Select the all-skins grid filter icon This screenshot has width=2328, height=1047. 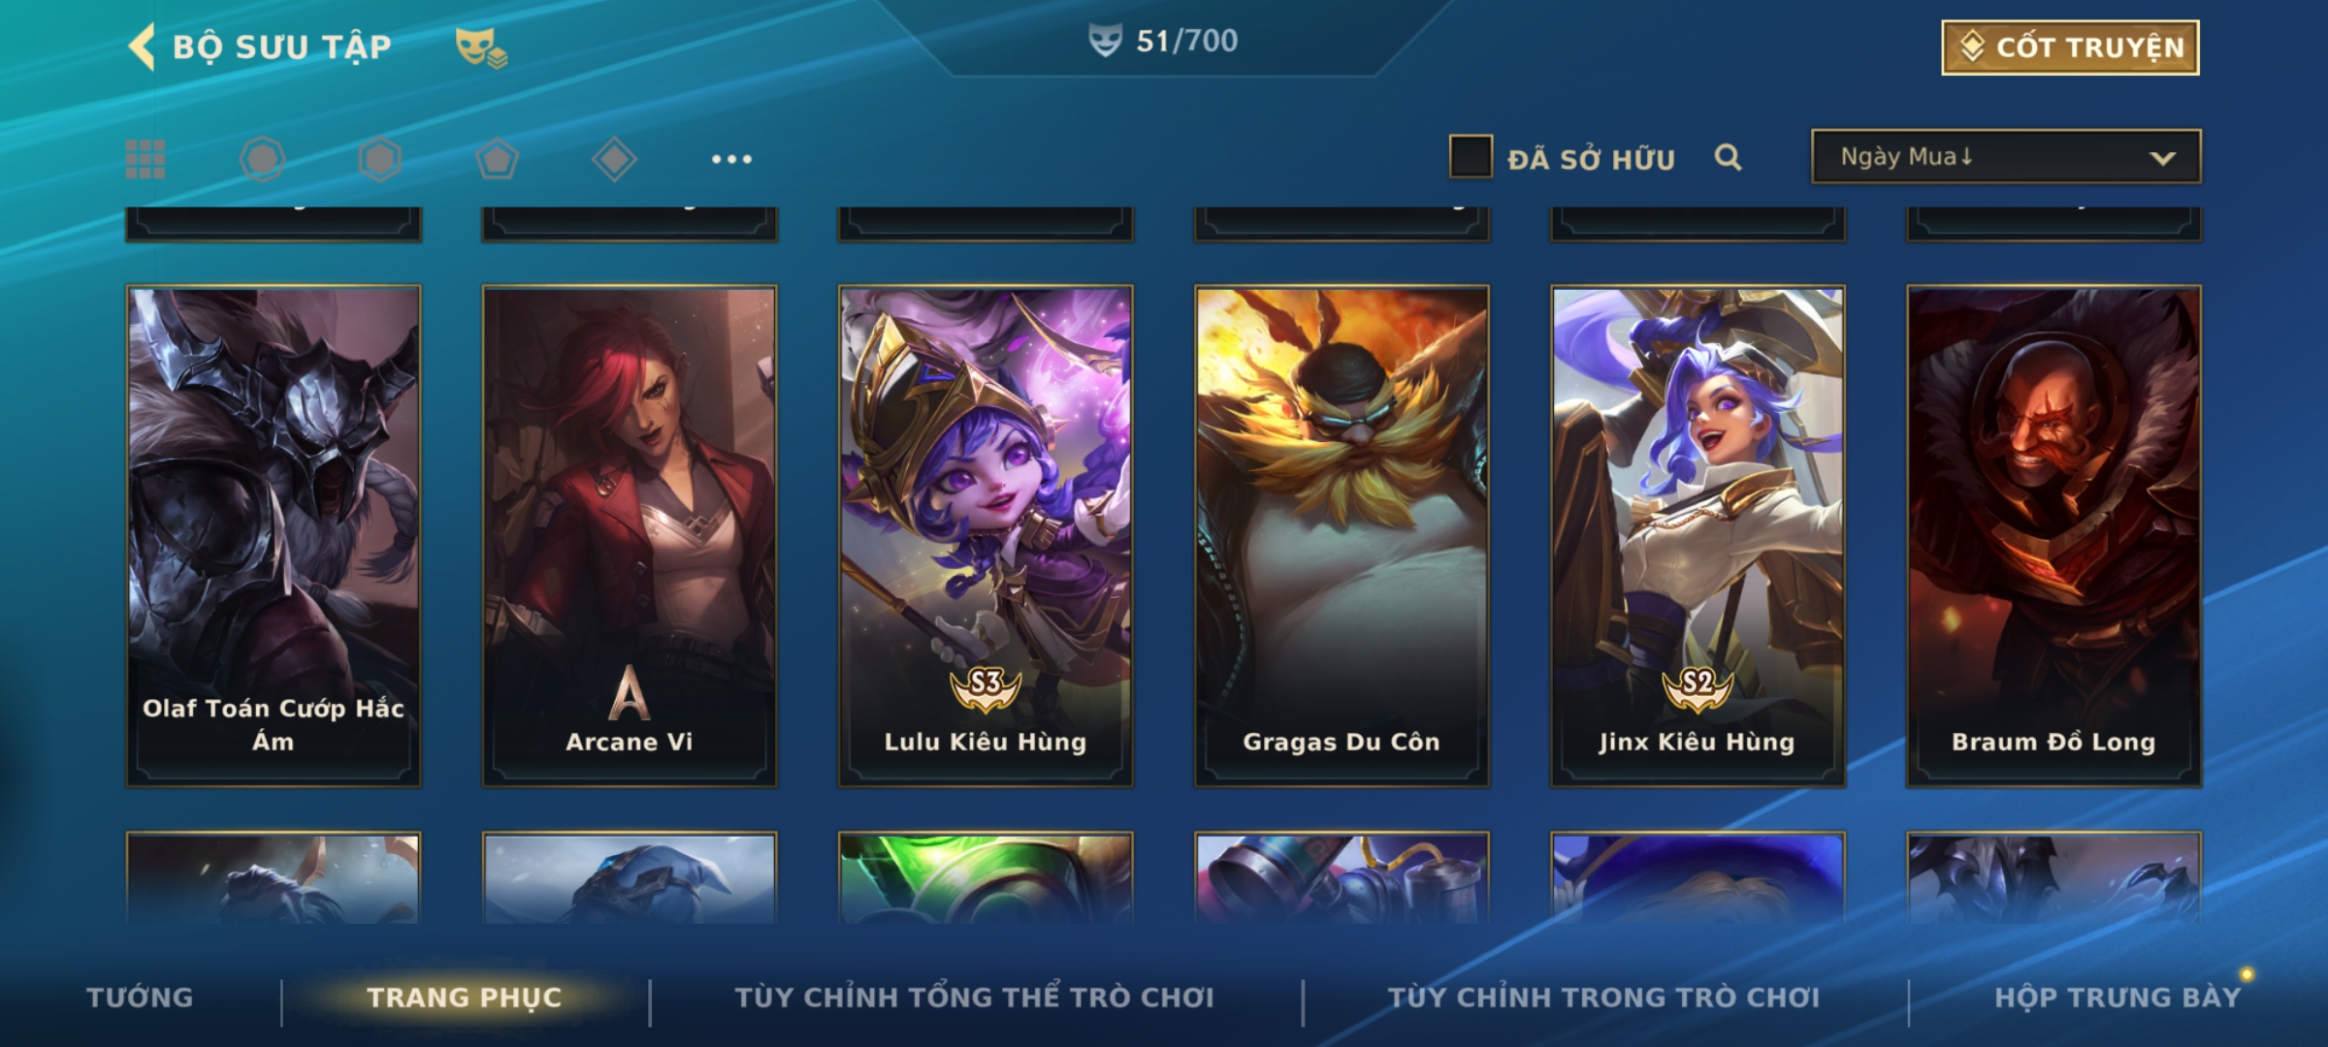click(x=145, y=159)
